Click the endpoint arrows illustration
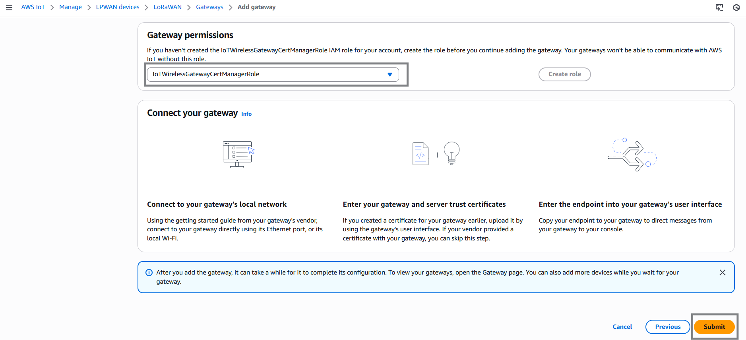 click(x=632, y=155)
